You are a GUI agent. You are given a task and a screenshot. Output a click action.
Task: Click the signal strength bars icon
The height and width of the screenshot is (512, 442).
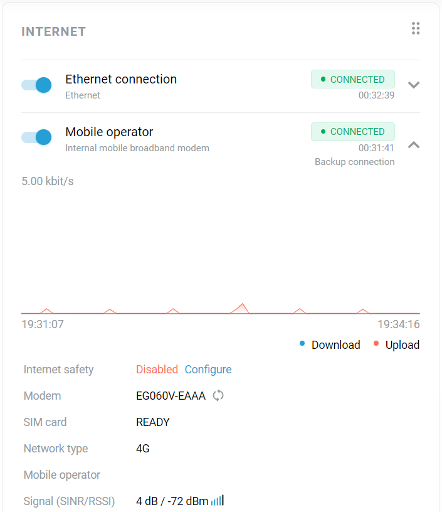pyautogui.click(x=218, y=501)
